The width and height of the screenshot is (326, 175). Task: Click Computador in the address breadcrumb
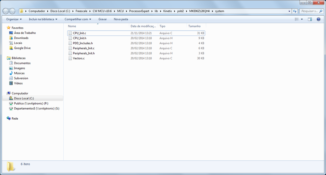(x=37, y=11)
